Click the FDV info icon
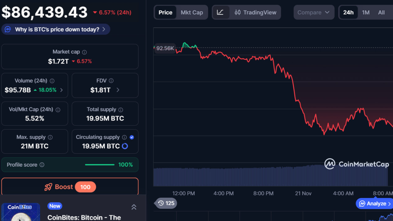 tap(111, 81)
